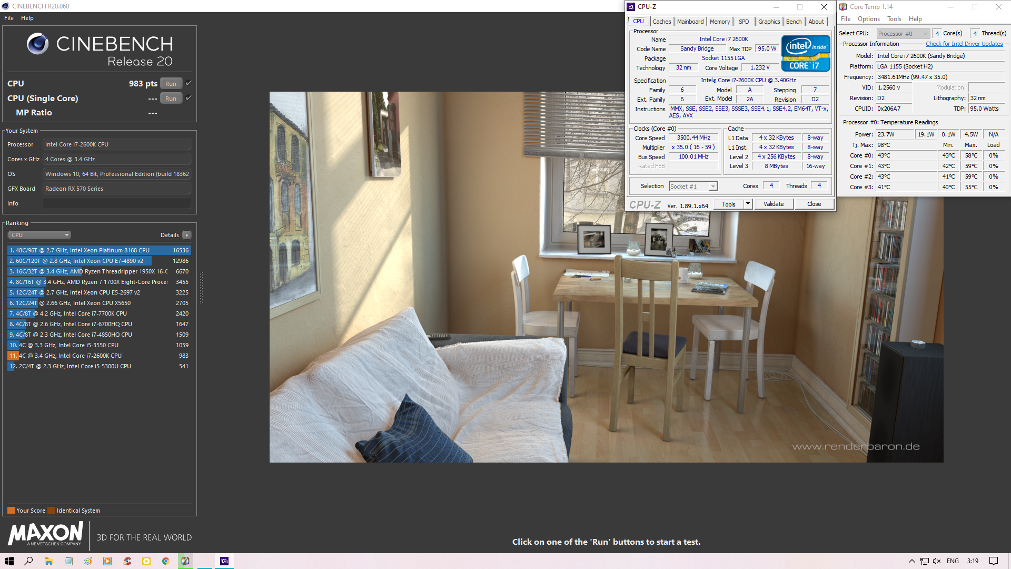Run the Cinebench CPU test
Viewport: 1011px width, 569px height.
(171, 84)
